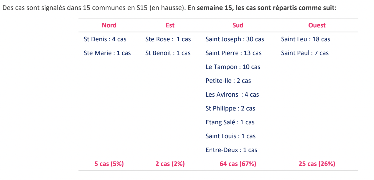Click the Ste Marie : 1 cas entry
The image size is (374, 180).
tap(107, 53)
